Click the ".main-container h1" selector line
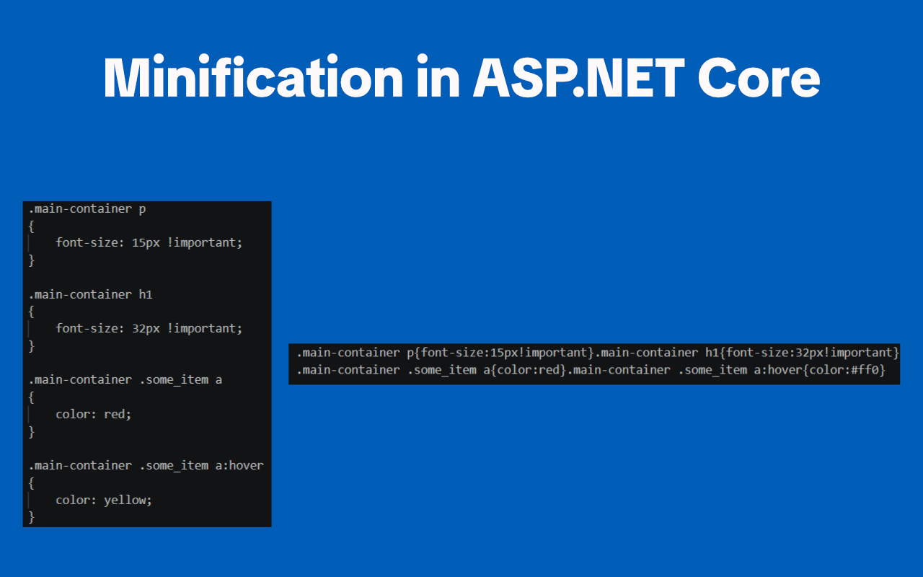Screen dimensions: 923x577 click(91, 294)
